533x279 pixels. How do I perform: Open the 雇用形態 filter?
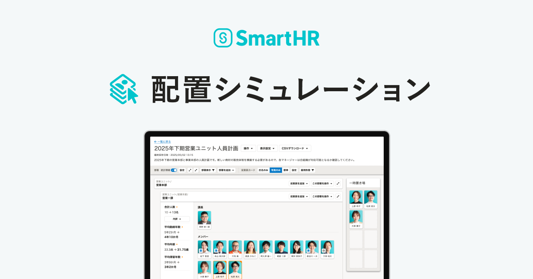(x=307, y=170)
